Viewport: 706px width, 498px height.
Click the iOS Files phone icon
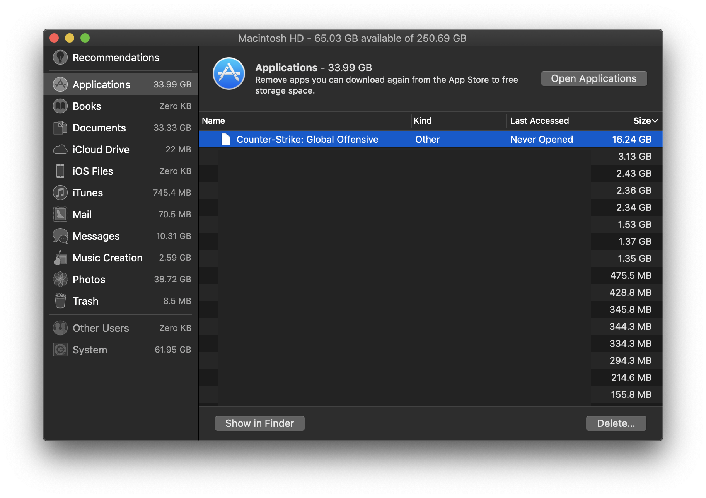pos(60,171)
